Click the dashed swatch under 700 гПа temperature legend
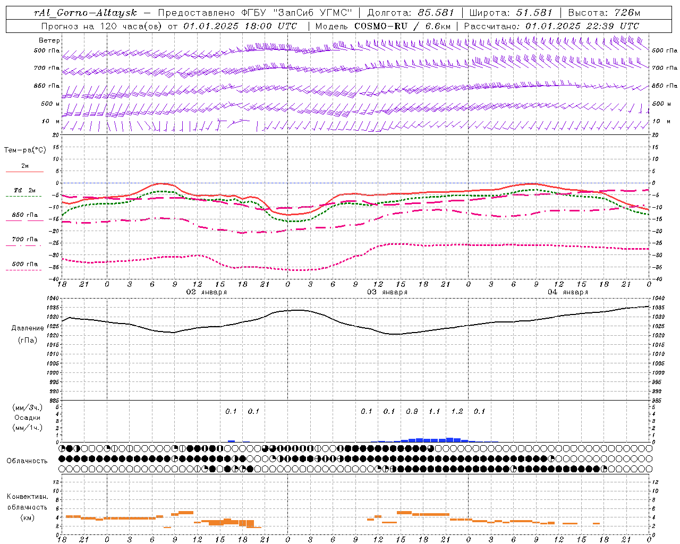680x544 pixels. [x=23, y=245]
